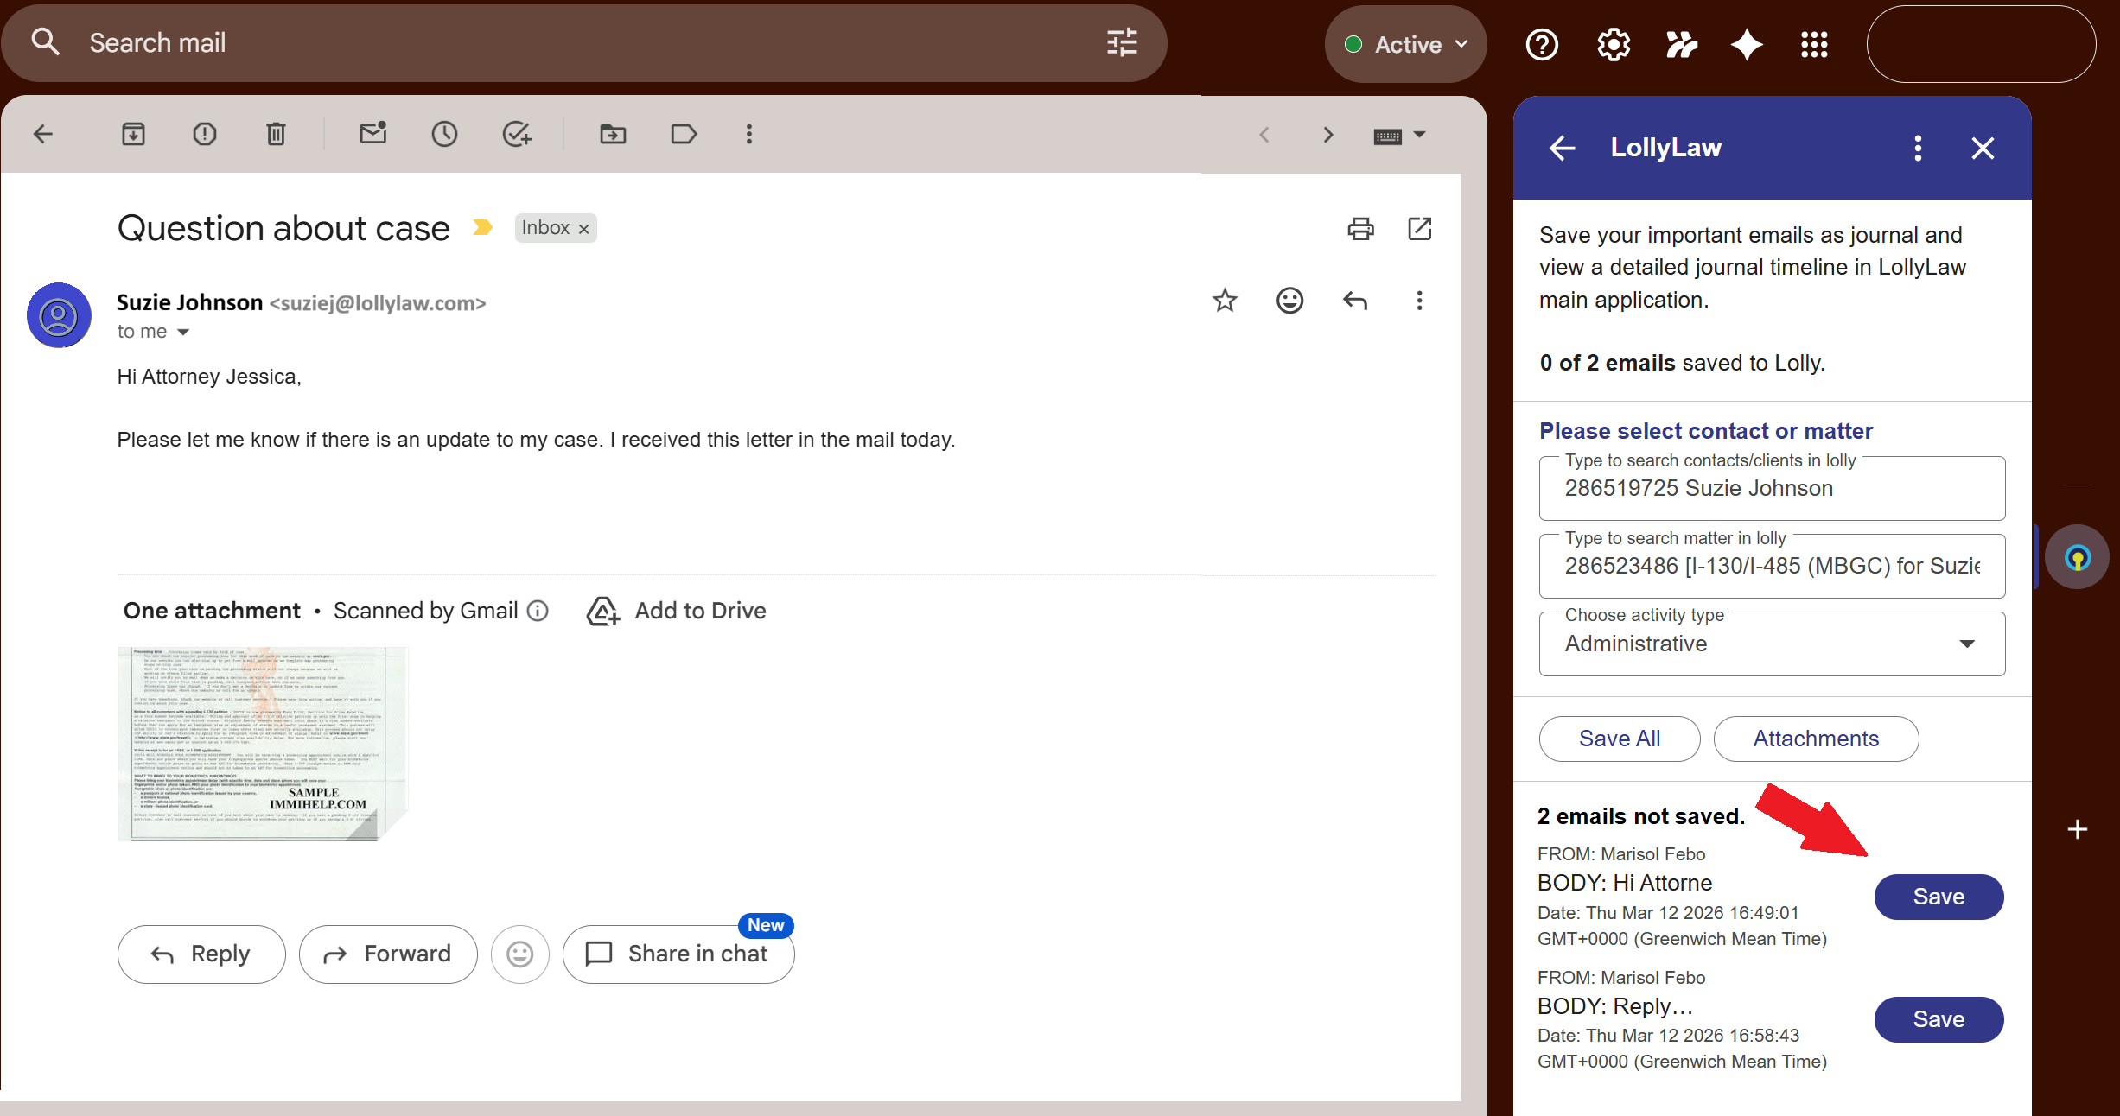Image resolution: width=2120 pixels, height=1116 pixels.
Task: Open the Move to folder icon
Action: point(613,134)
